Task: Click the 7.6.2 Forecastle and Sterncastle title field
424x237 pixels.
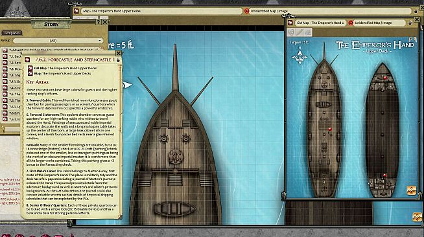Action: point(75,60)
